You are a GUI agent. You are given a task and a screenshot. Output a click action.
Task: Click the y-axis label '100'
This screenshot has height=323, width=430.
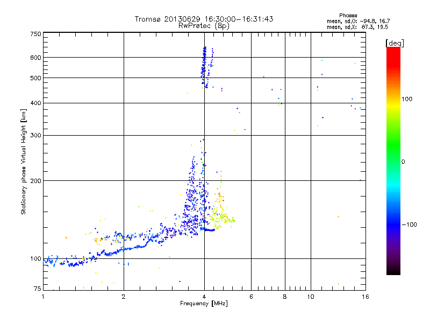35,259
